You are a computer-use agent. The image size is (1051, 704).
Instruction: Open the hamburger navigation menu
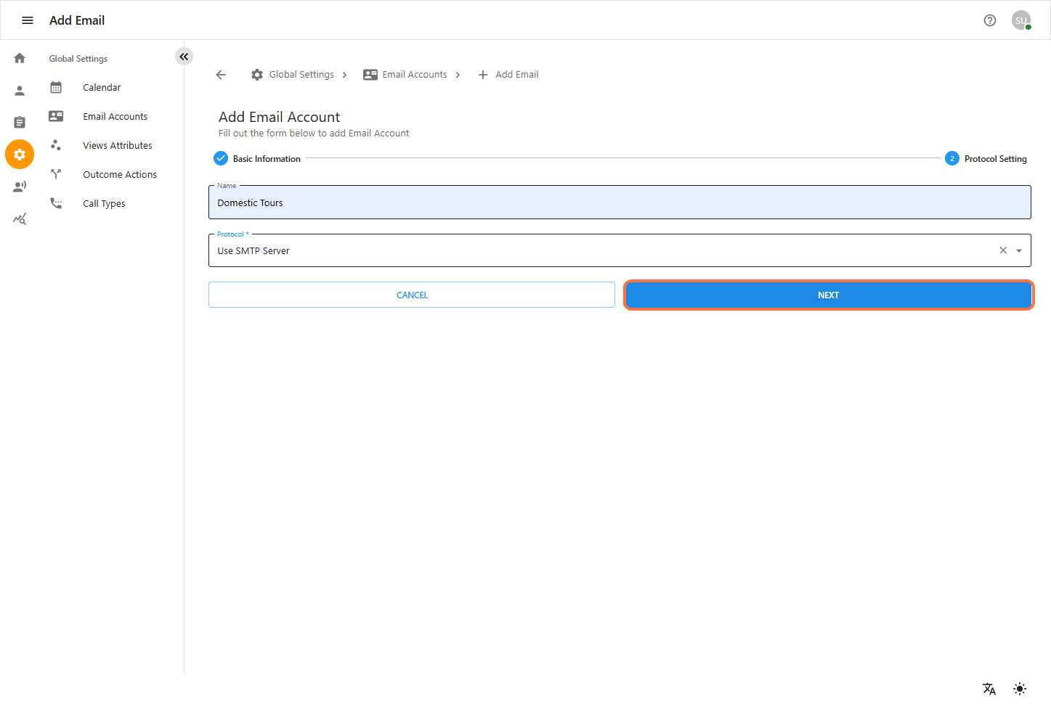click(x=27, y=20)
